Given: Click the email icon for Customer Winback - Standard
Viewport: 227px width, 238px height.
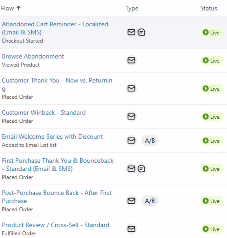Looking at the screenshot, I should coord(131,116).
